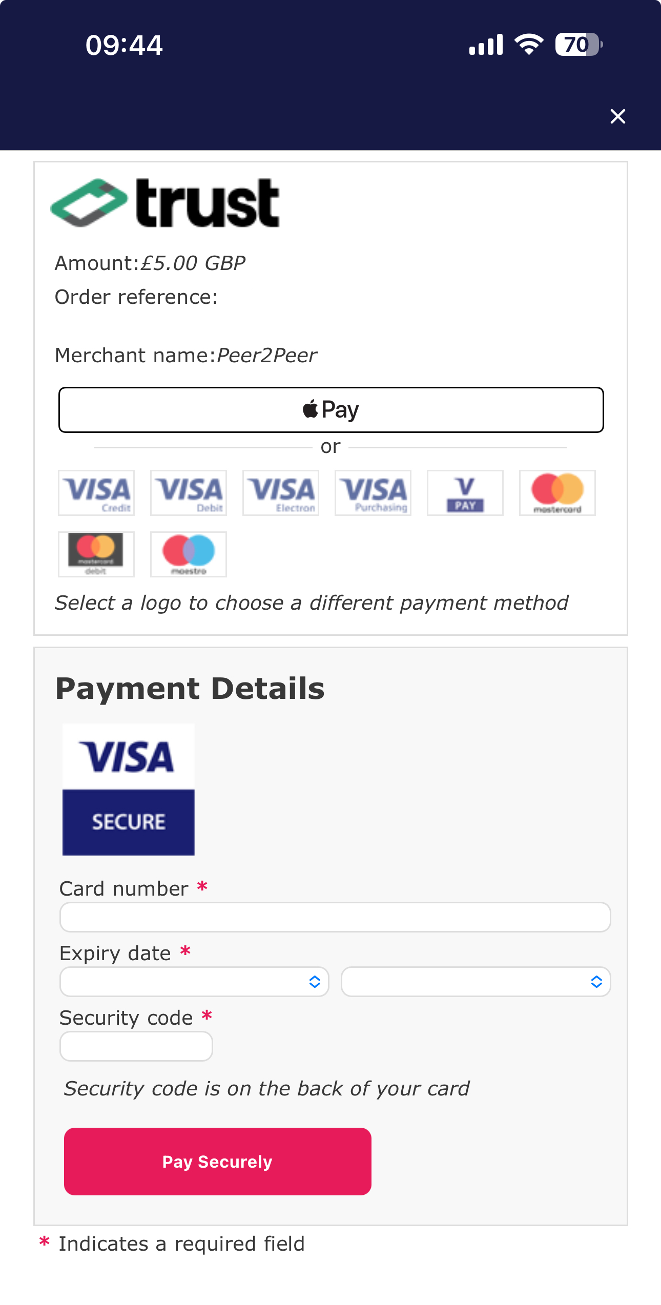This screenshot has height=1305, width=661.
Task: Tap the clock showing 09:44
Action: pos(125,45)
